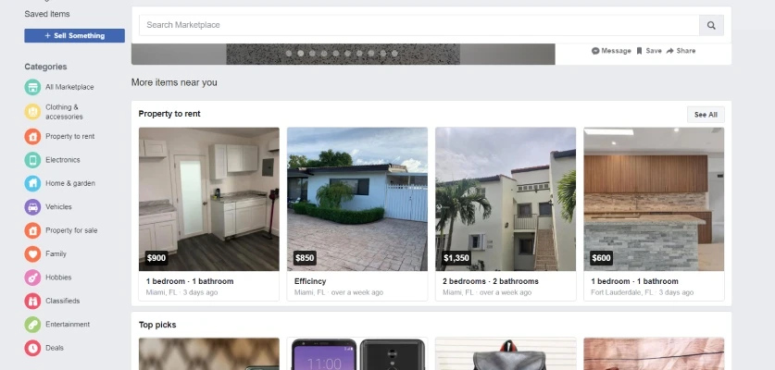
Task: Click the magnifying glass search button
Action: point(711,25)
